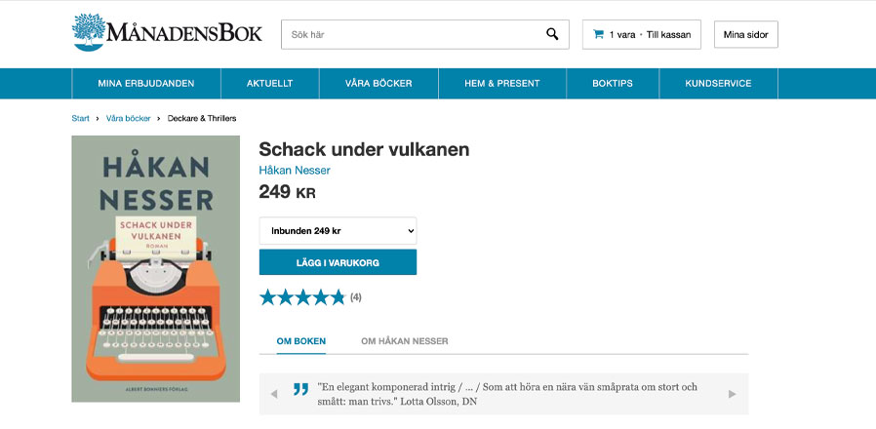Expand the Inbunden 249 kr format dropdown
This screenshot has height=429, width=876.
click(338, 231)
